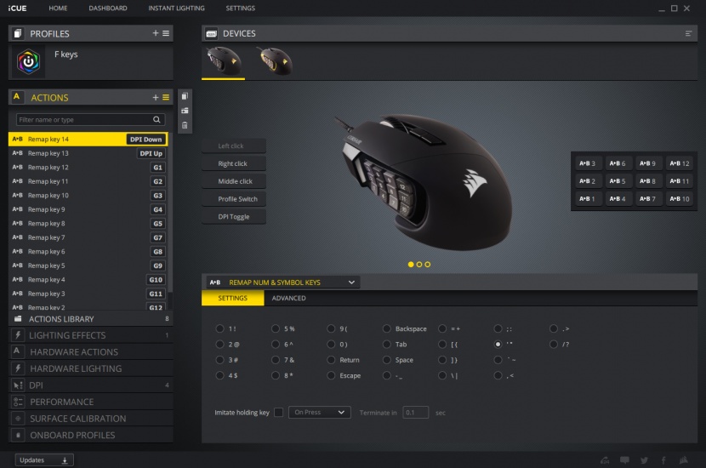This screenshot has height=468, width=706.
Task: Click the Updates button
Action: [44, 459]
